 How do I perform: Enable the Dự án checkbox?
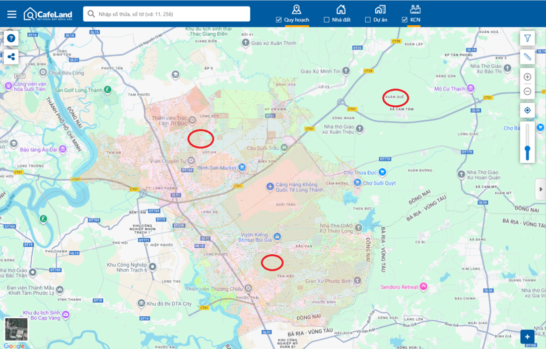pos(368,20)
